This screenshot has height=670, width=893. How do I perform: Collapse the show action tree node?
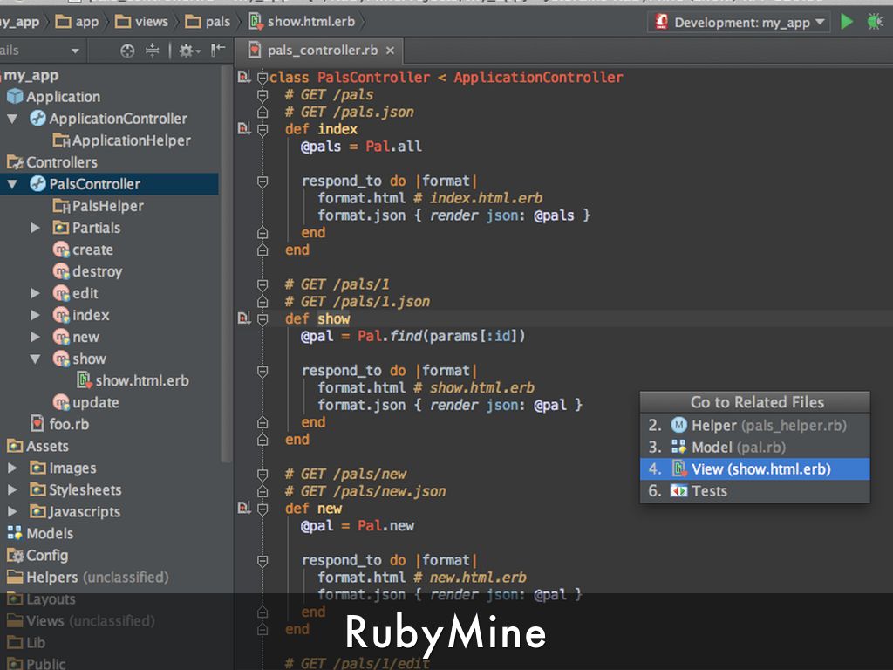click(36, 359)
